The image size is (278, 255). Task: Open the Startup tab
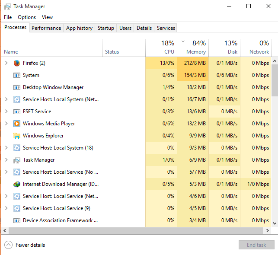[105, 28]
